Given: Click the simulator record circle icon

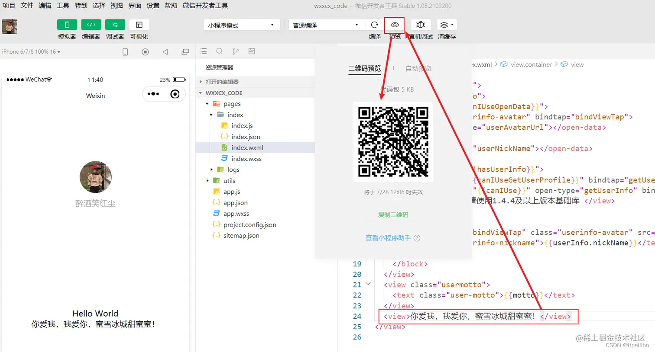Looking at the screenshot, I should 145,52.
